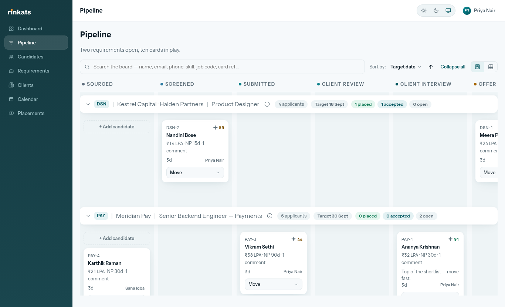The image size is (505, 307).
Task: Reverse sort direction with the arrow
Action: point(431,67)
